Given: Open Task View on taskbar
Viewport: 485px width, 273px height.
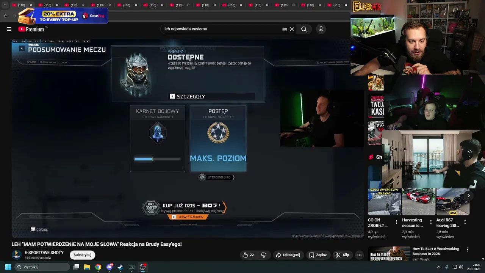Looking at the screenshot, I should click(x=76, y=267).
